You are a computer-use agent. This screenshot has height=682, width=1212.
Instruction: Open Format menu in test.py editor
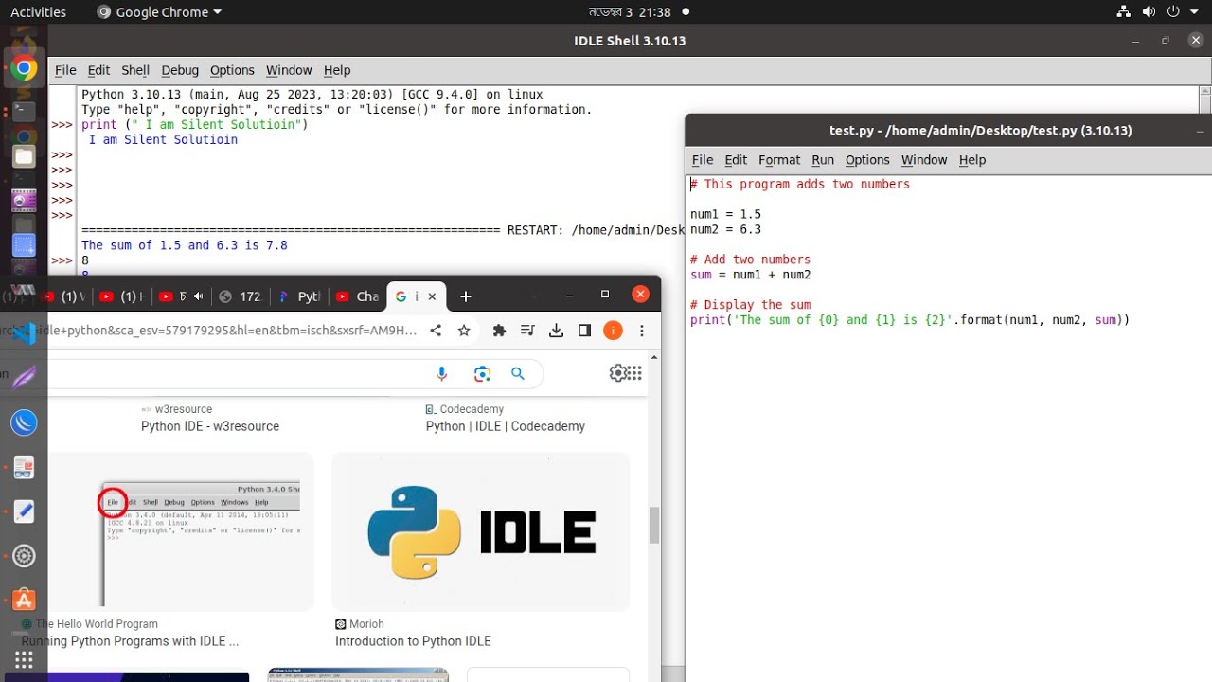[x=779, y=160]
